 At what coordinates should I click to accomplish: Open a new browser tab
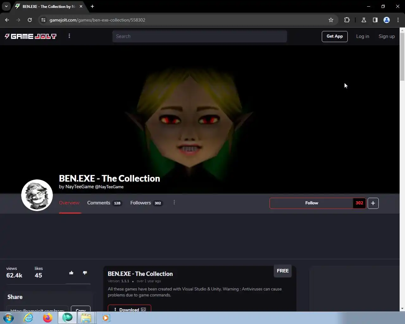[92, 6]
